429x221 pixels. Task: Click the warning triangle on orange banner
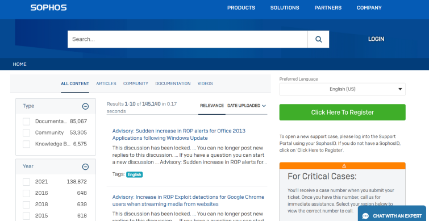pyautogui.click(x=344, y=165)
